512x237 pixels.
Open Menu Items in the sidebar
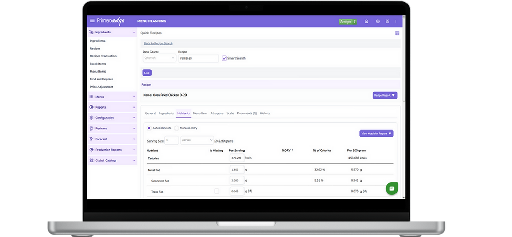[98, 71]
